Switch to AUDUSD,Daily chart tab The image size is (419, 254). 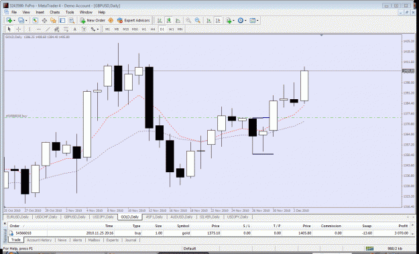point(182,217)
